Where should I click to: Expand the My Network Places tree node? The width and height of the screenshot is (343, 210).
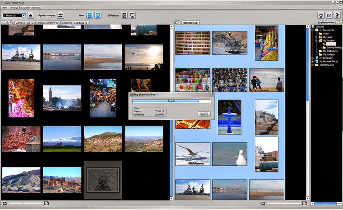(x=313, y=61)
